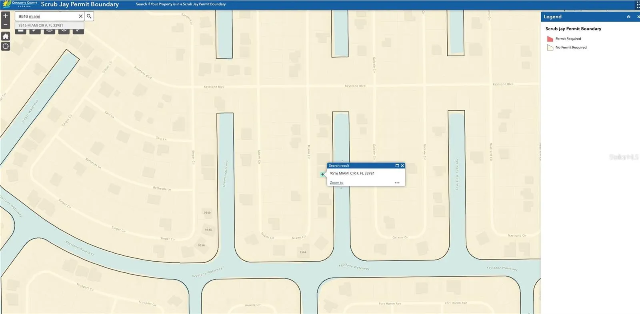Close the Search result popup
This screenshot has height=314, width=640.
[x=402, y=166]
